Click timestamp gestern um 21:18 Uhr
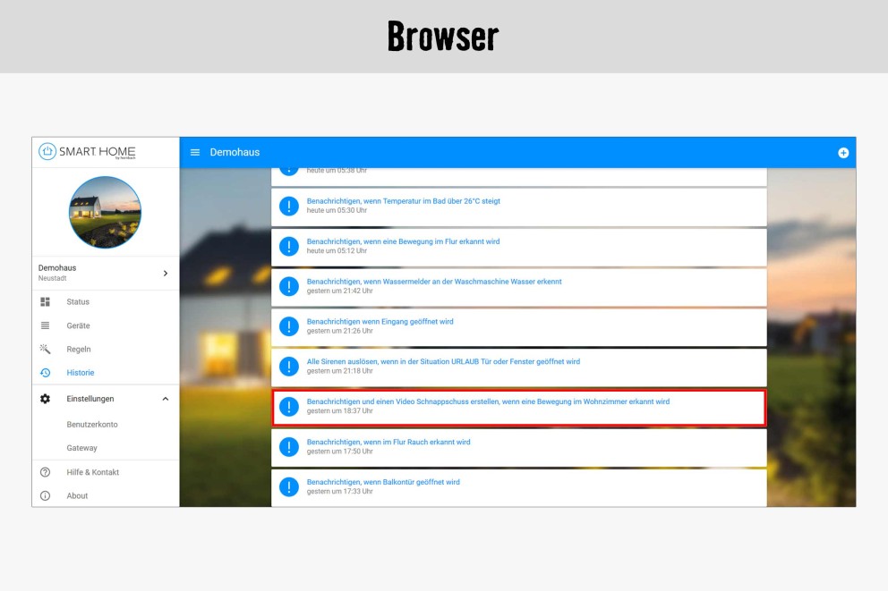The width and height of the screenshot is (888, 591). 340,372
